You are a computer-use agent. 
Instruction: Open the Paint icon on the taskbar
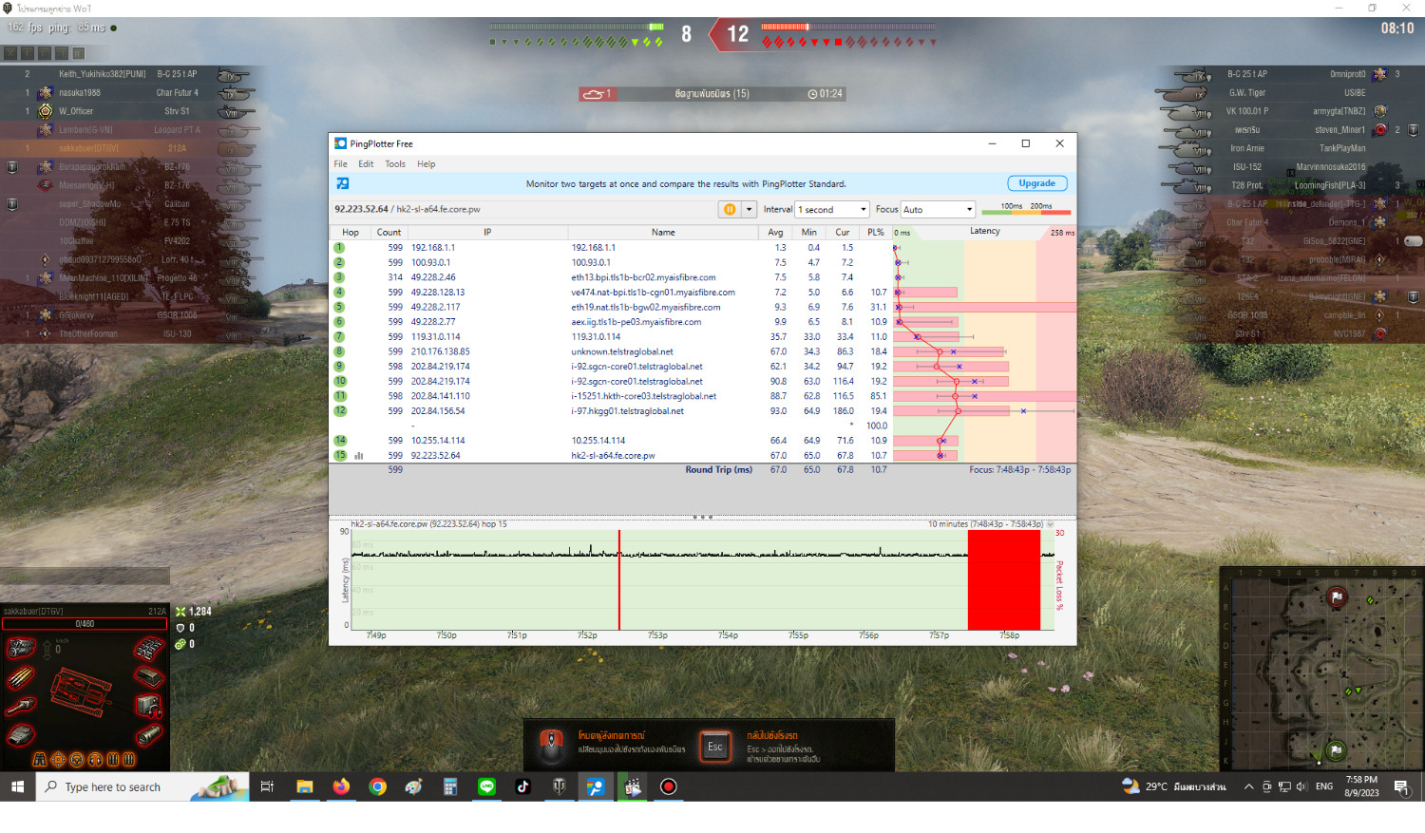click(413, 786)
